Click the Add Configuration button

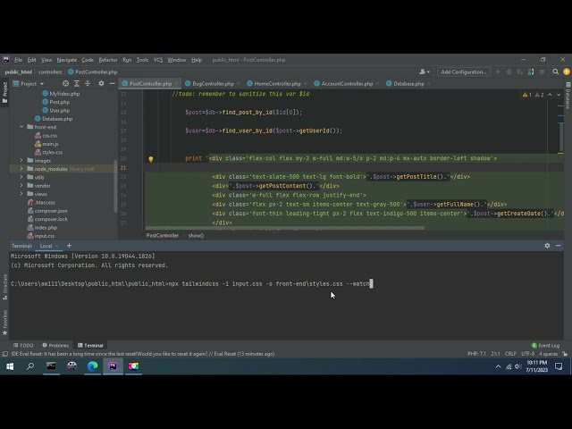pos(464,71)
